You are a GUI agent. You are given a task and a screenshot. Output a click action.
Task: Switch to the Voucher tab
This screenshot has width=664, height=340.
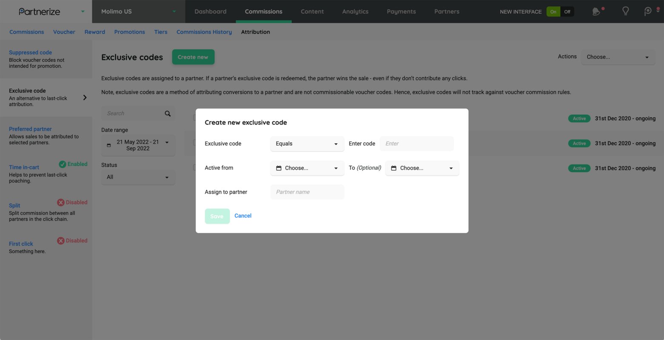(64, 32)
